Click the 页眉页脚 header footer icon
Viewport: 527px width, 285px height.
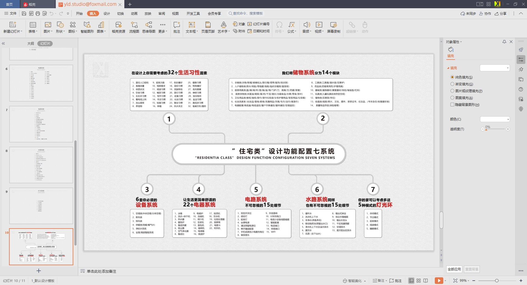pyautogui.click(x=208, y=27)
